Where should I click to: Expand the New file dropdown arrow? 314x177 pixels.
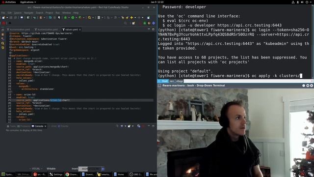tap(7, 18)
